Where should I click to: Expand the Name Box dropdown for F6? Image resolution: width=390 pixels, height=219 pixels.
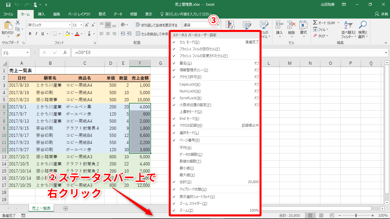coord(28,53)
